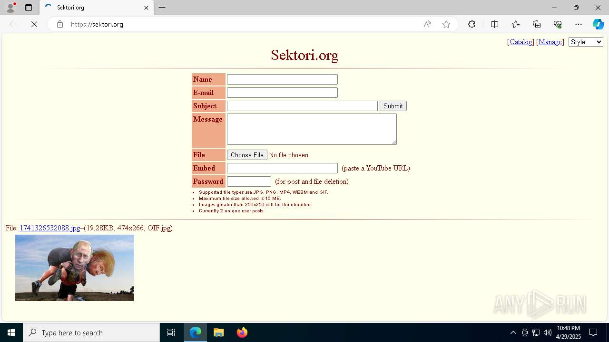The image size is (609, 342).
Task: Open the 1741326532088.jpg file link
Action: point(50,228)
